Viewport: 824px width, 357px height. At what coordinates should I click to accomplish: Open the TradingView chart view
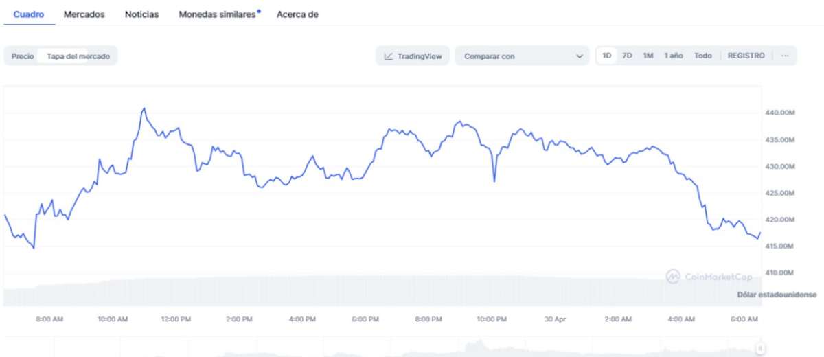click(412, 56)
